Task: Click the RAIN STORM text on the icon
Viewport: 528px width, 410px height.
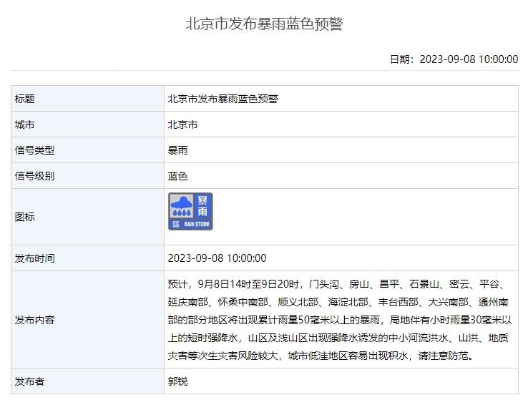Action: coord(197,224)
